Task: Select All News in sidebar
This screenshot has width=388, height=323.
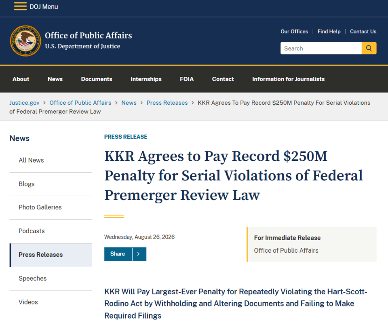Action: [x=51, y=160]
